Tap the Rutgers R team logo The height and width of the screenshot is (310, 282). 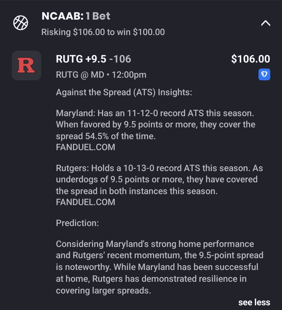click(x=26, y=65)
